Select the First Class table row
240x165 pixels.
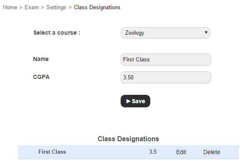coord(129,152)
